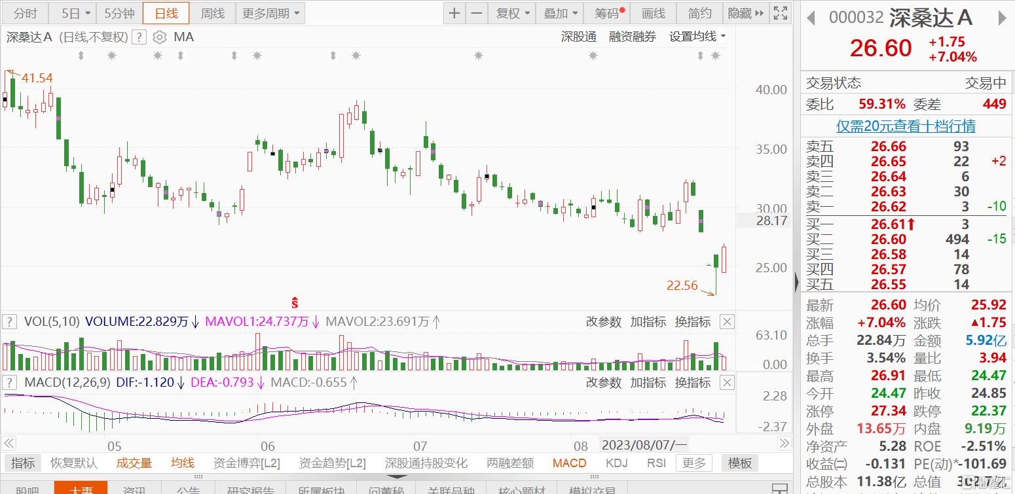
Task: Toggle the 成交量 indicator
Action: [x=134, y=463]
